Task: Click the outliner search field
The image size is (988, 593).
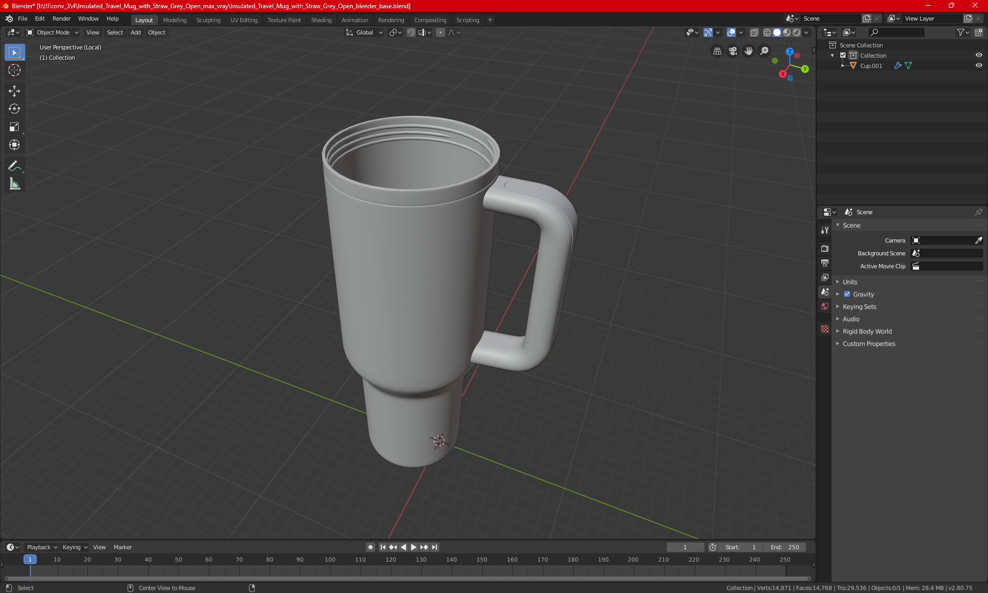Action: (x=896, y=32)
